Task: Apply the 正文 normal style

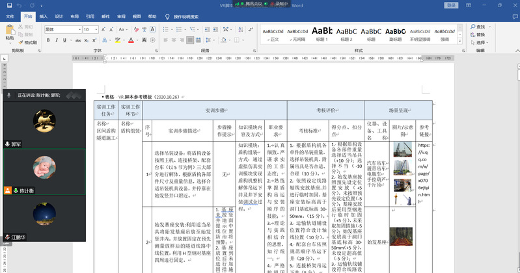Action: (273, 34)
